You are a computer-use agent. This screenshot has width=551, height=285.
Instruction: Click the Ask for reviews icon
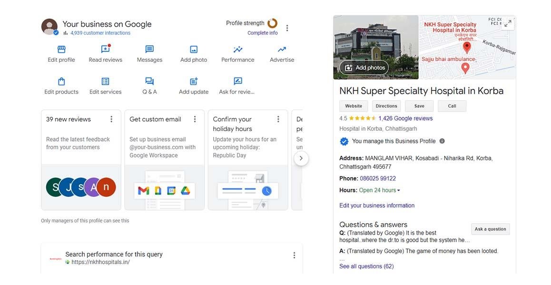tap(238, 81)
